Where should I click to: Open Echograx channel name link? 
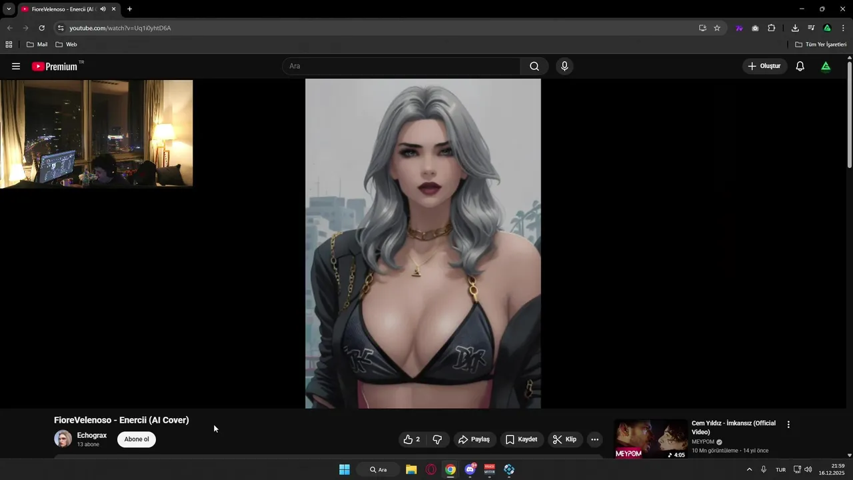click(92, 435)
